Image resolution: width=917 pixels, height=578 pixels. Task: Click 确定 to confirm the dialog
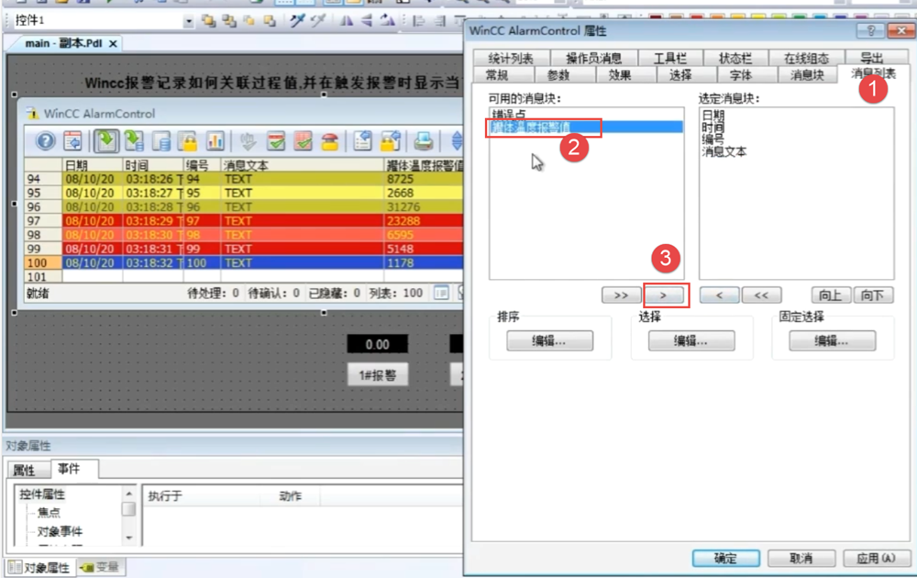(x=724, y=558)
